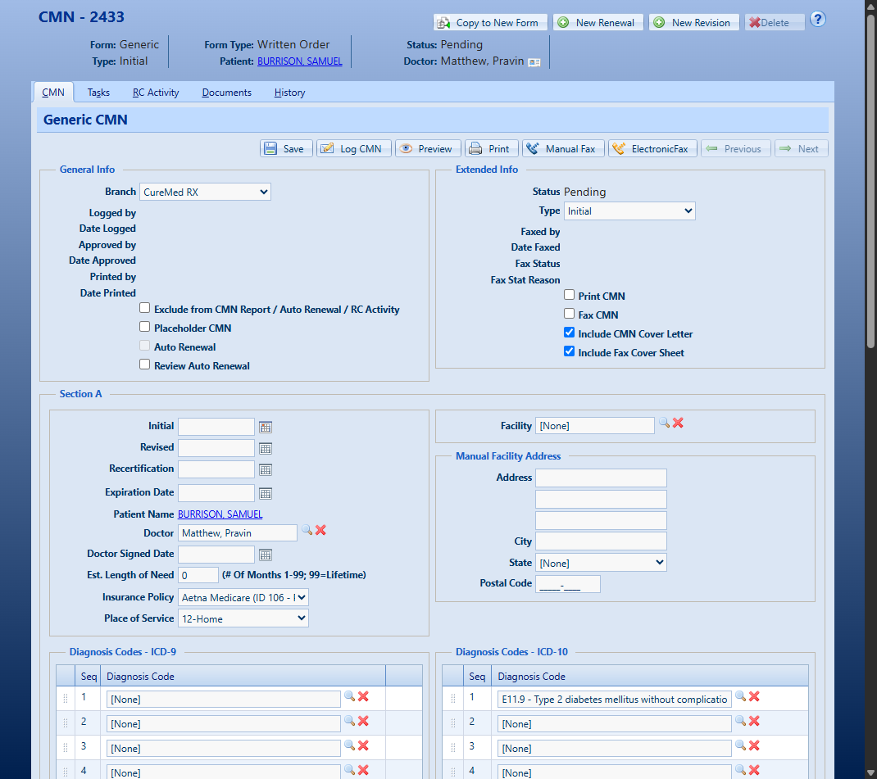Open the Branch dropdown

205,192
